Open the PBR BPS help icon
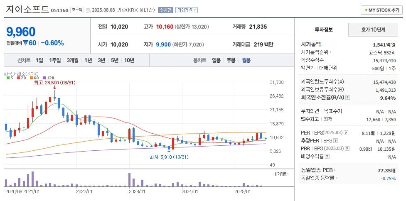406x201 pixels. (x=347, y=149)
